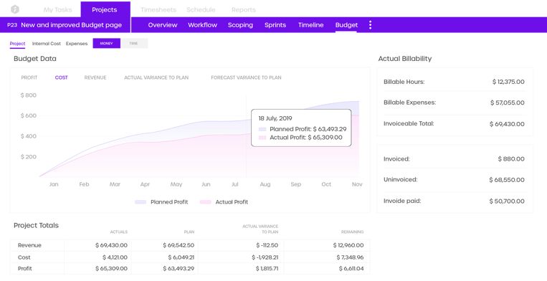Click the Planned Profit swatch in tooltip

point(262,129)
